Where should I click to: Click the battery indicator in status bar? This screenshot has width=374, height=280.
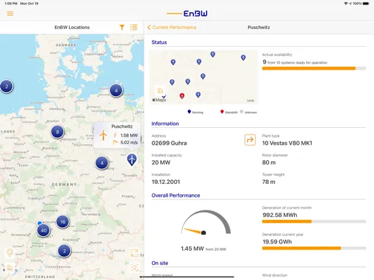point(366,3)
